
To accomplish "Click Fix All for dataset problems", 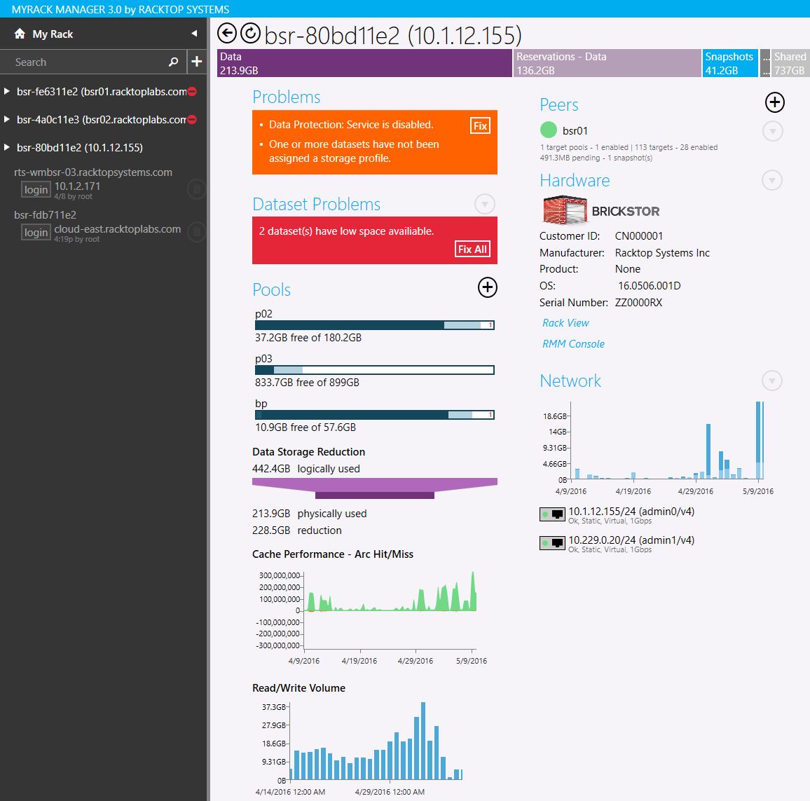I will (x=472, y=249).
